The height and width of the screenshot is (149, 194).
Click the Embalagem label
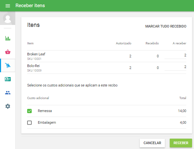[x=47, y=122]
